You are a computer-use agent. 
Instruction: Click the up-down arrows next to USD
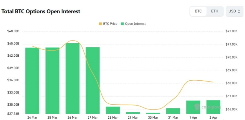pyautogui.click(x=239, y=11)
